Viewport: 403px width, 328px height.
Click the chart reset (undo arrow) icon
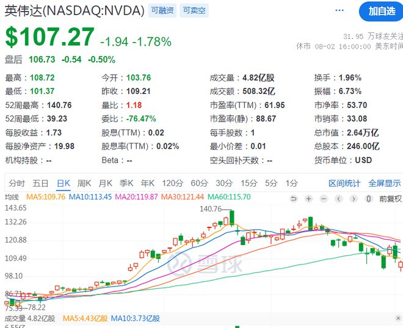294,198
